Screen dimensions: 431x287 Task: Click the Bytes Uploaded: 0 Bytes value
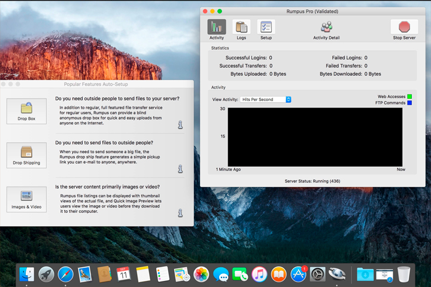click(278, 74)
